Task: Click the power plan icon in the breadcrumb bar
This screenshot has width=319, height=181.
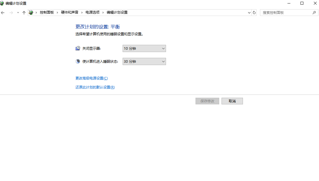Action: [x=31, y=12]
